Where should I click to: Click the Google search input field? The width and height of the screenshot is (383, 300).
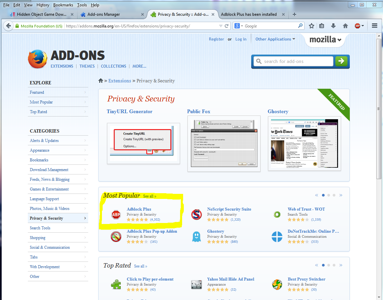pyautogui.click(x=271, y=26)
